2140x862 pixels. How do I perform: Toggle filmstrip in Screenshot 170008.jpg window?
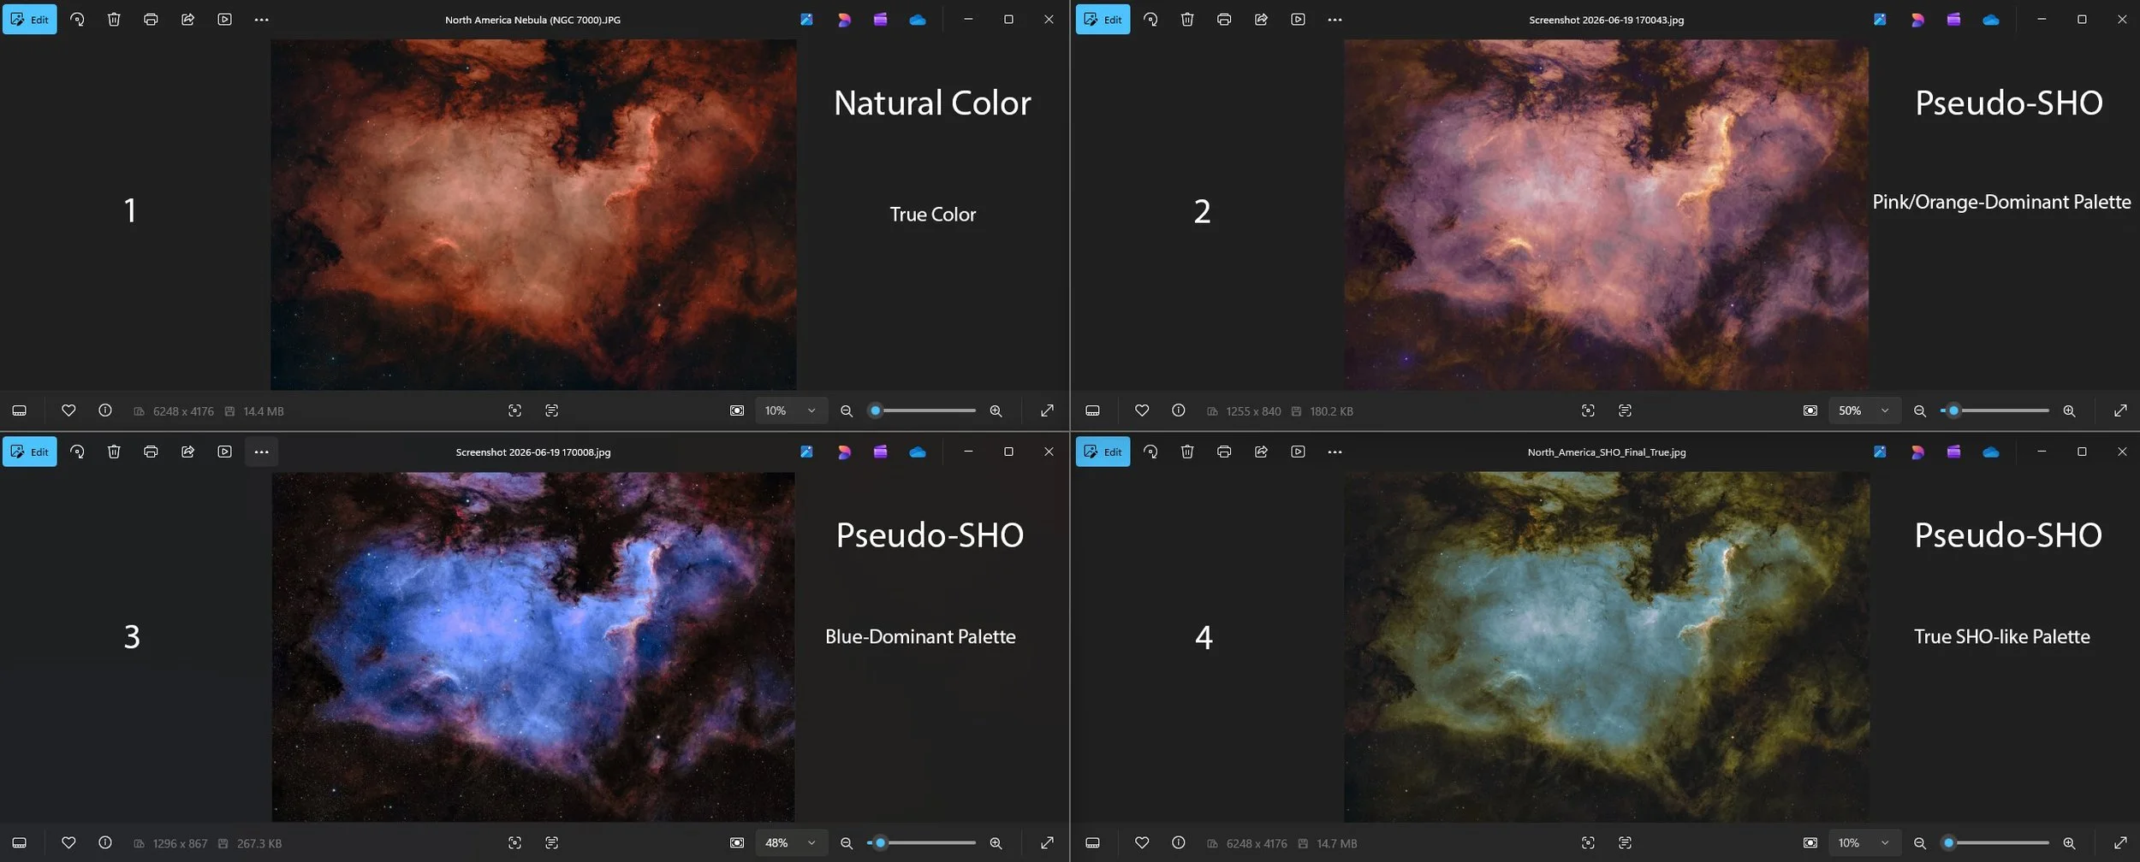pos(19,842)
